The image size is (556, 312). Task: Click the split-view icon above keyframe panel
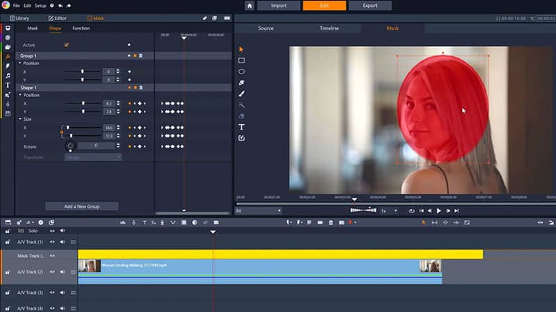(227, 18)
